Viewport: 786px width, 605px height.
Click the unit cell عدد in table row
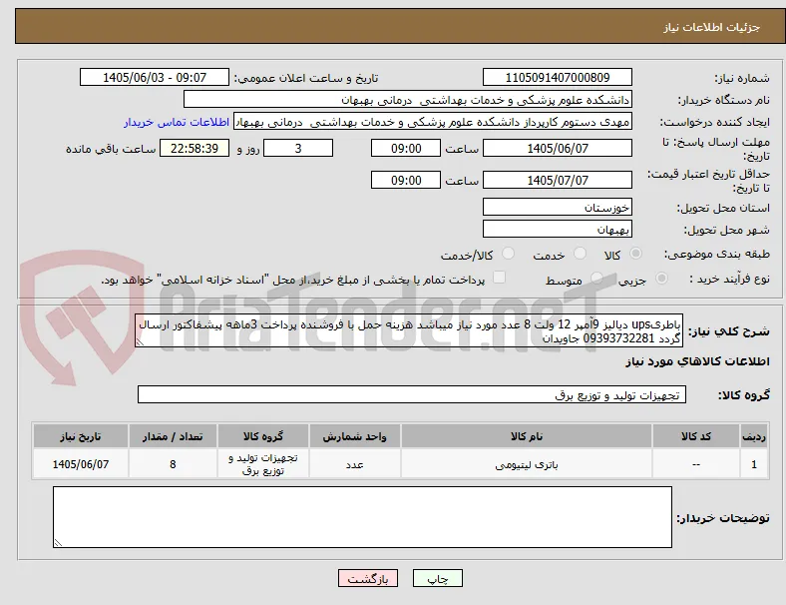click(x=354, y=464)
